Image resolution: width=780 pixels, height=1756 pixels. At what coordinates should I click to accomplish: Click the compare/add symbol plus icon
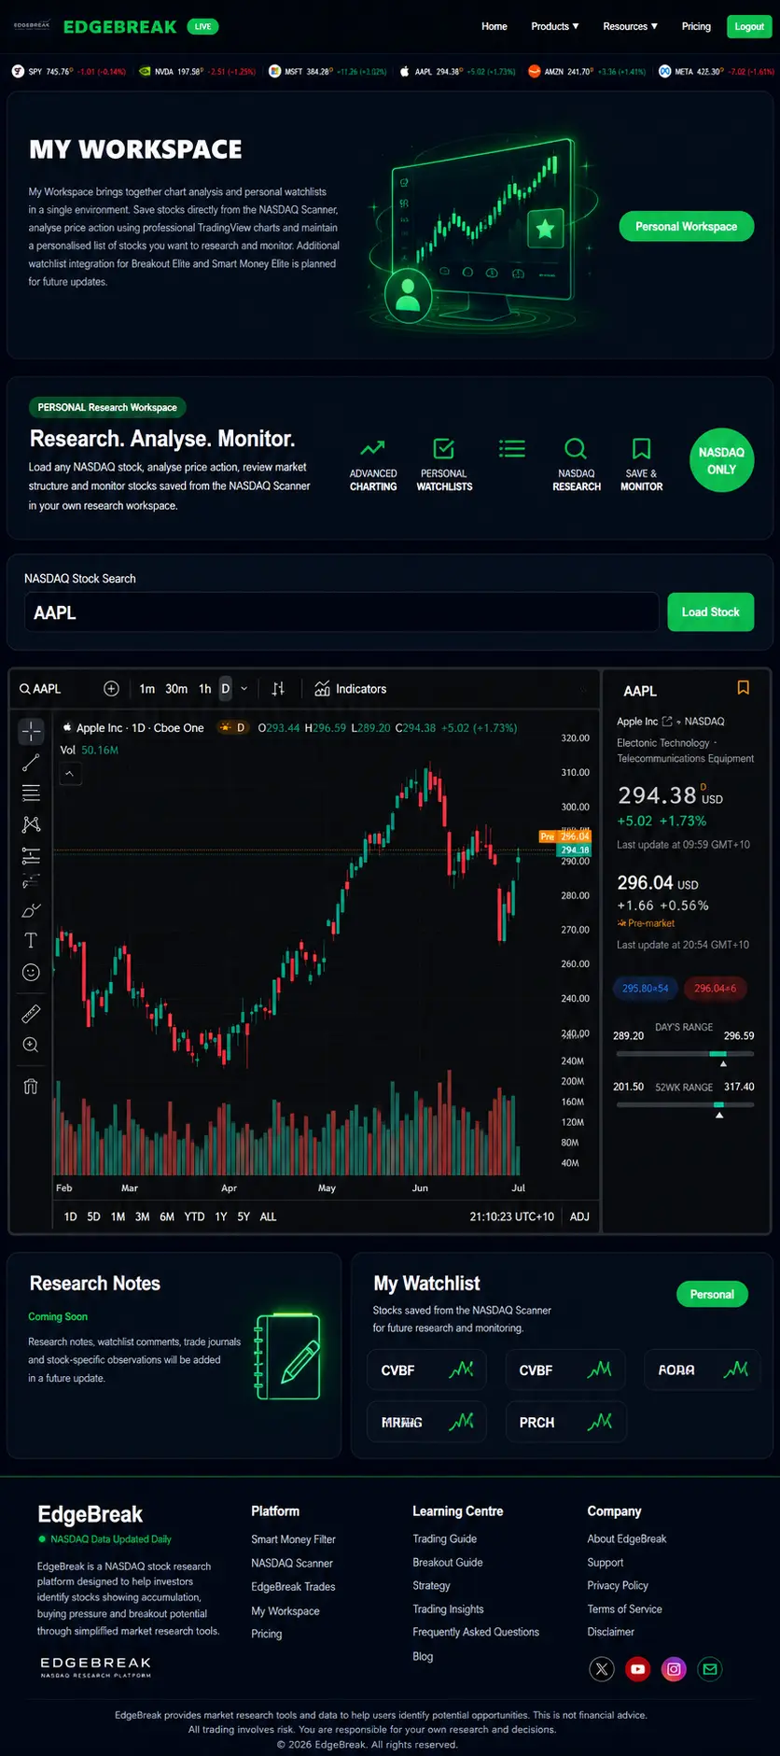click(111, 689)
